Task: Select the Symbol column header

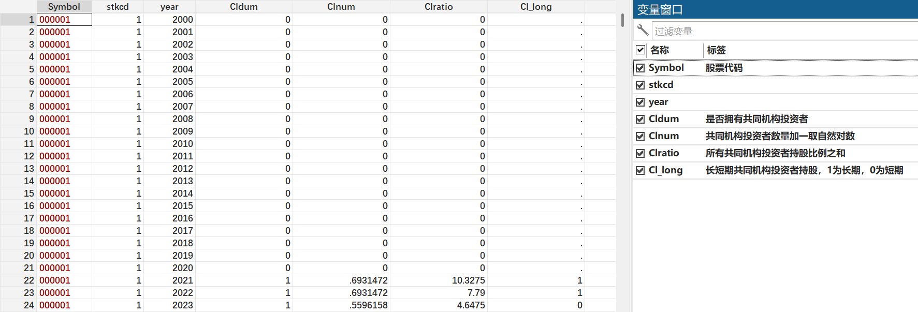Action: coord(64,7)
